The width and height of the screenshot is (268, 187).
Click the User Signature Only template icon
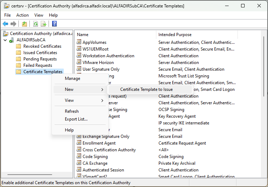79,69
